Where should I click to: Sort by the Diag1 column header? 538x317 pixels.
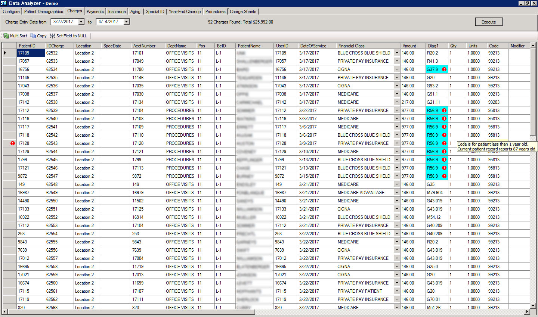(x=437, y=46)
